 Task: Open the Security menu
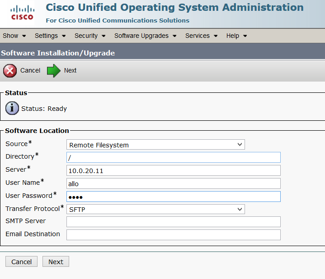click(x=90, y=36)
